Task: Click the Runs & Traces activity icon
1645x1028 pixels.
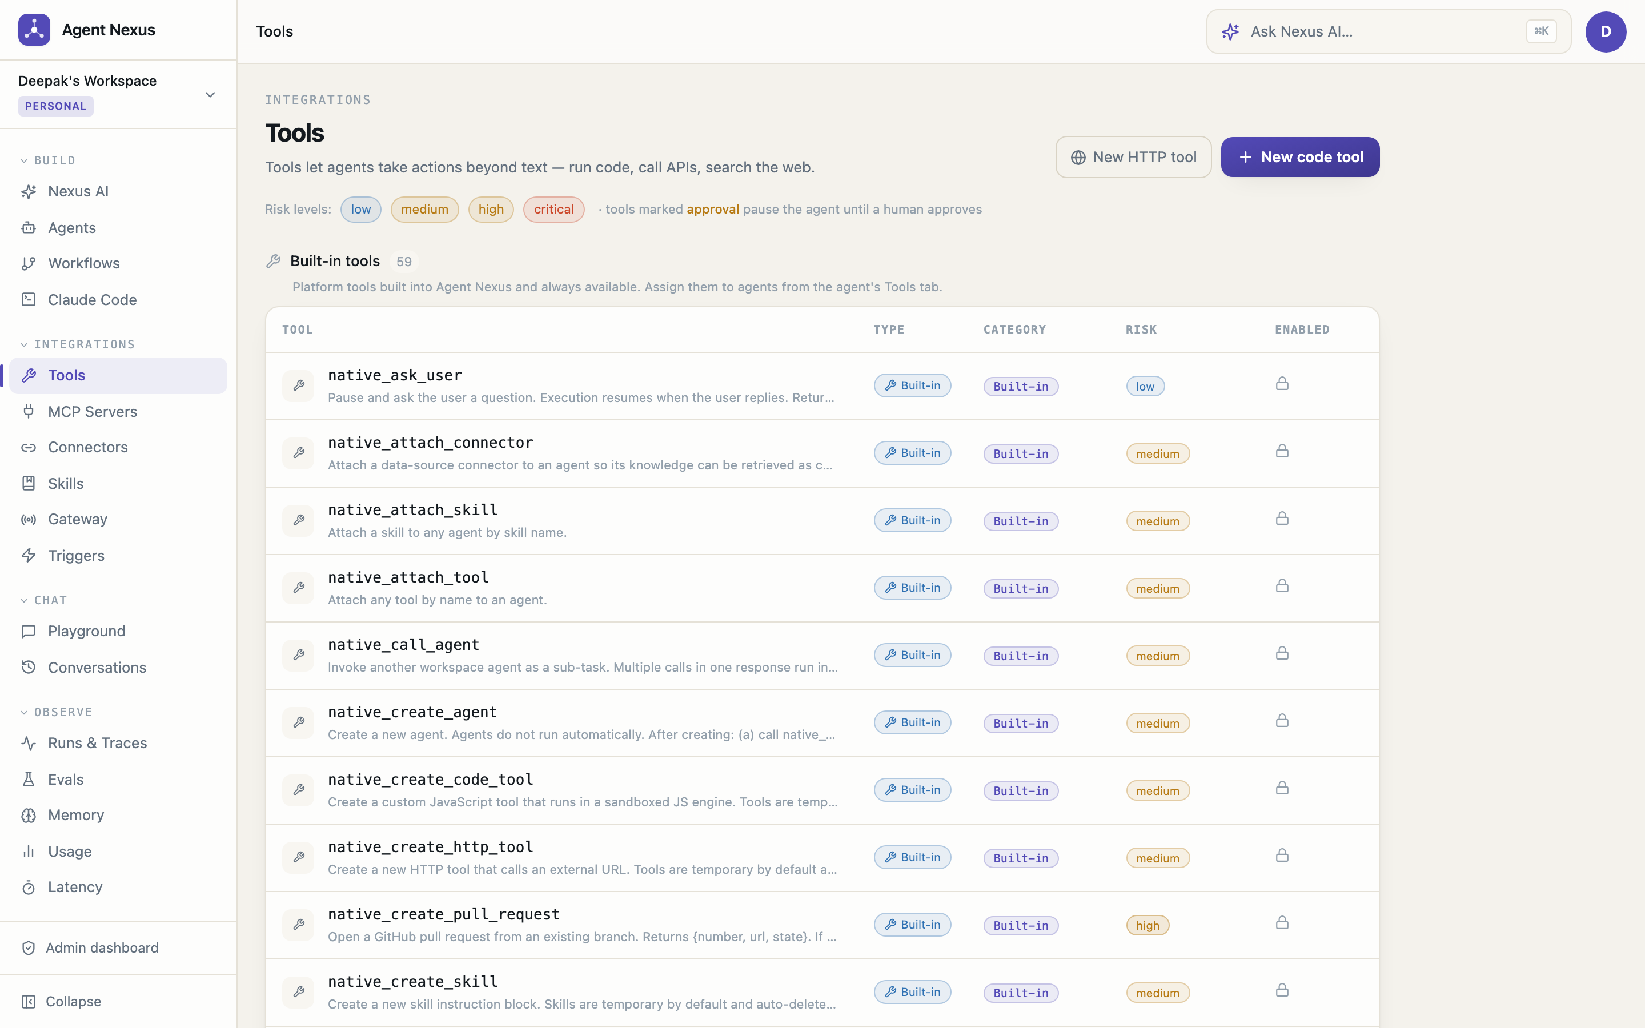Action: point(29,743)
